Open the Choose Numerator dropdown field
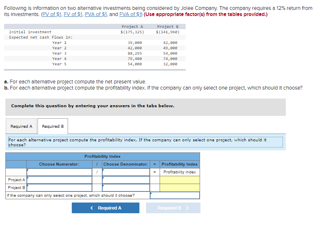 coord(59,172)
